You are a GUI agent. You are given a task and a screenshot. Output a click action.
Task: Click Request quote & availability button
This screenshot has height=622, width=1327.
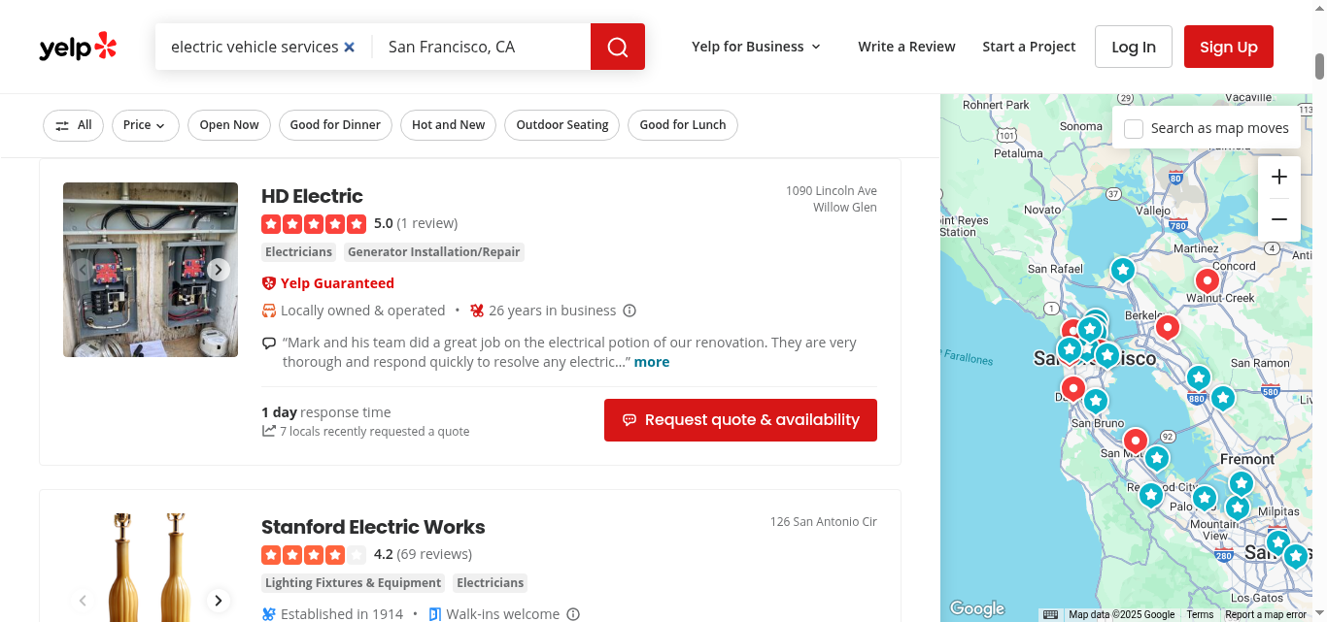coord(740,420)
